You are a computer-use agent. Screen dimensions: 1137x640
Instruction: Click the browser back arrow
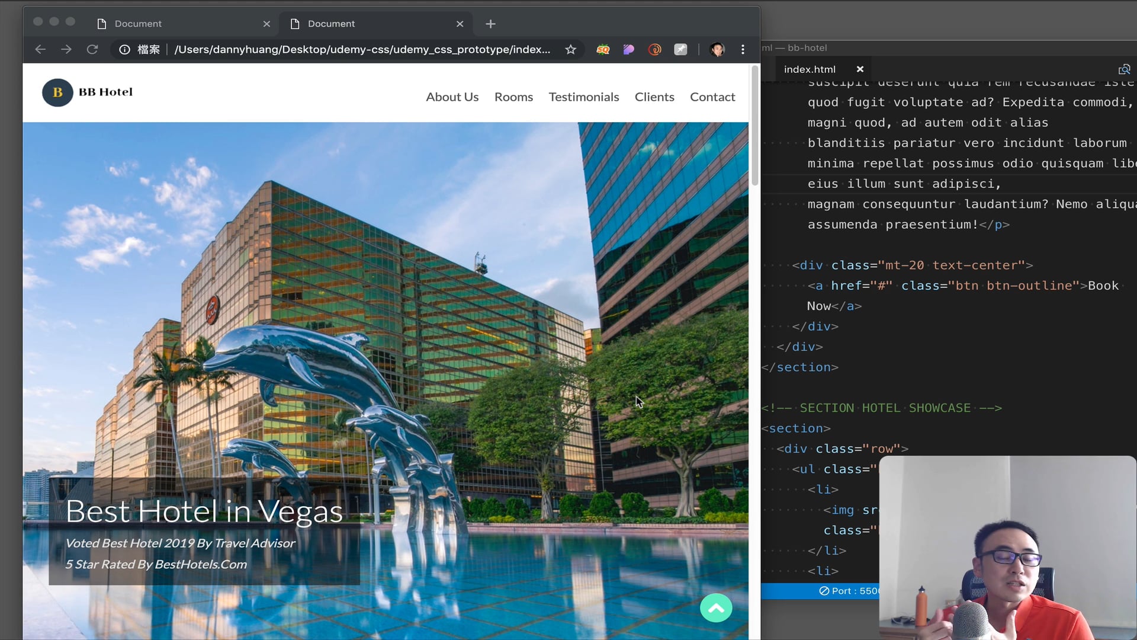coord(40,50)
